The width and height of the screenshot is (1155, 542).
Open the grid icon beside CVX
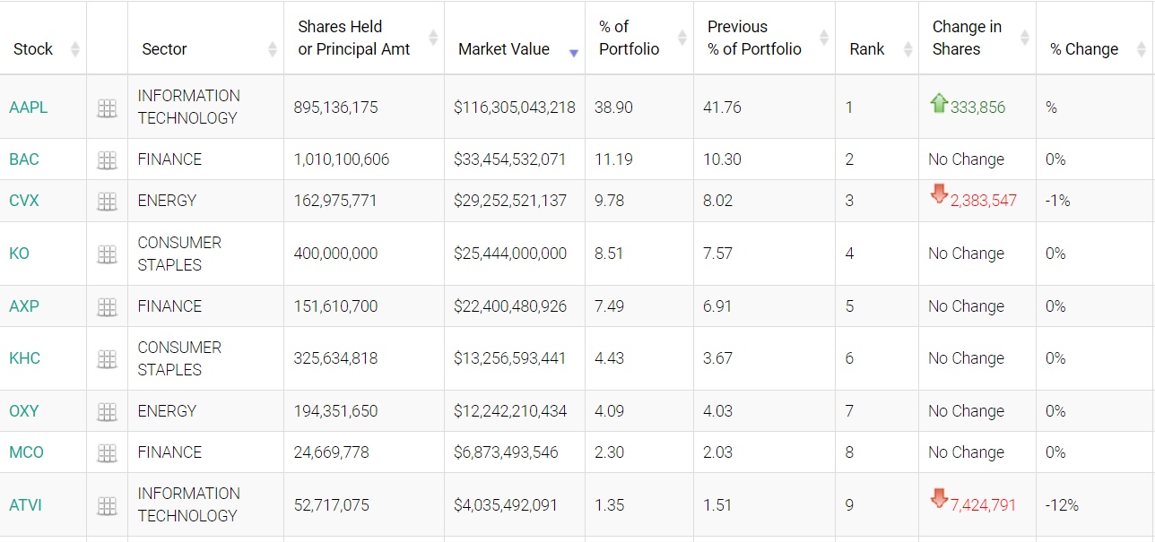pos(107,202)
